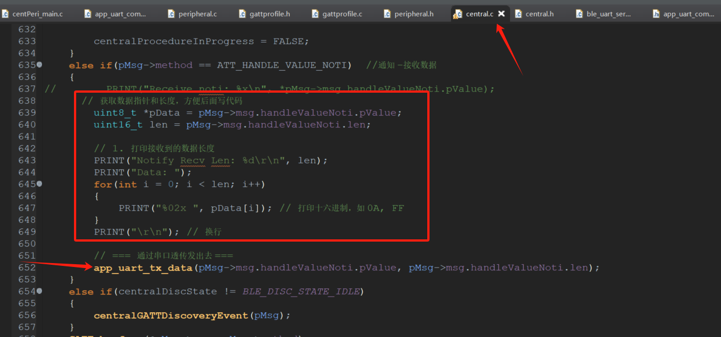The height and width of the screenshot is (337, 721).
Task: Click the "%02x " format string
Action: (x=177, y=208)
